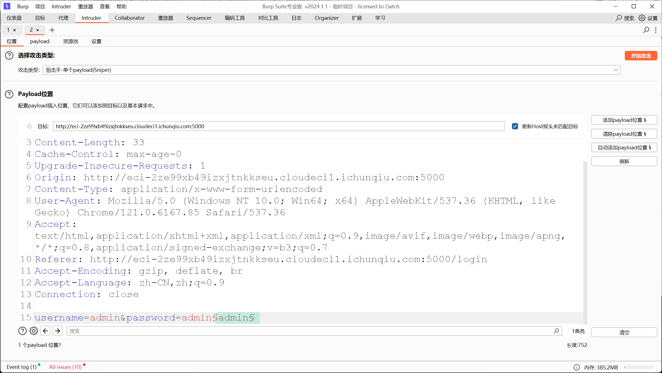Switch to the Collaborator tab
Viewport: 662px width, 373px height.
click(130, 18)
